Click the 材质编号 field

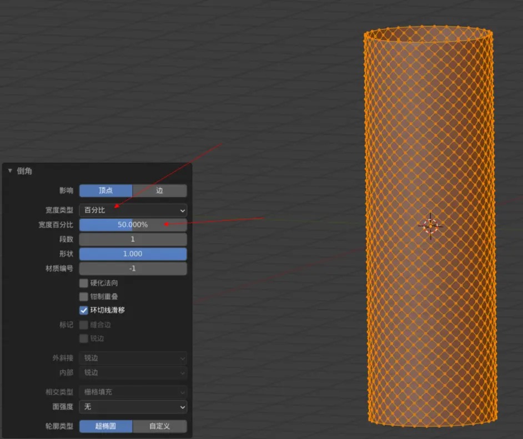[x=133, y=268]
